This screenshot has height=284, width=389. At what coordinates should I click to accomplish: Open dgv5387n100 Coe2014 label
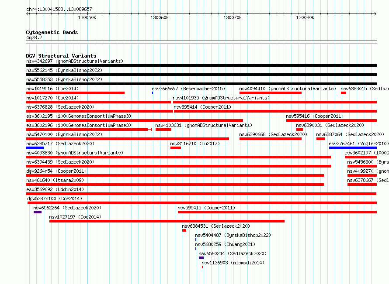click(x=55, y=198)
